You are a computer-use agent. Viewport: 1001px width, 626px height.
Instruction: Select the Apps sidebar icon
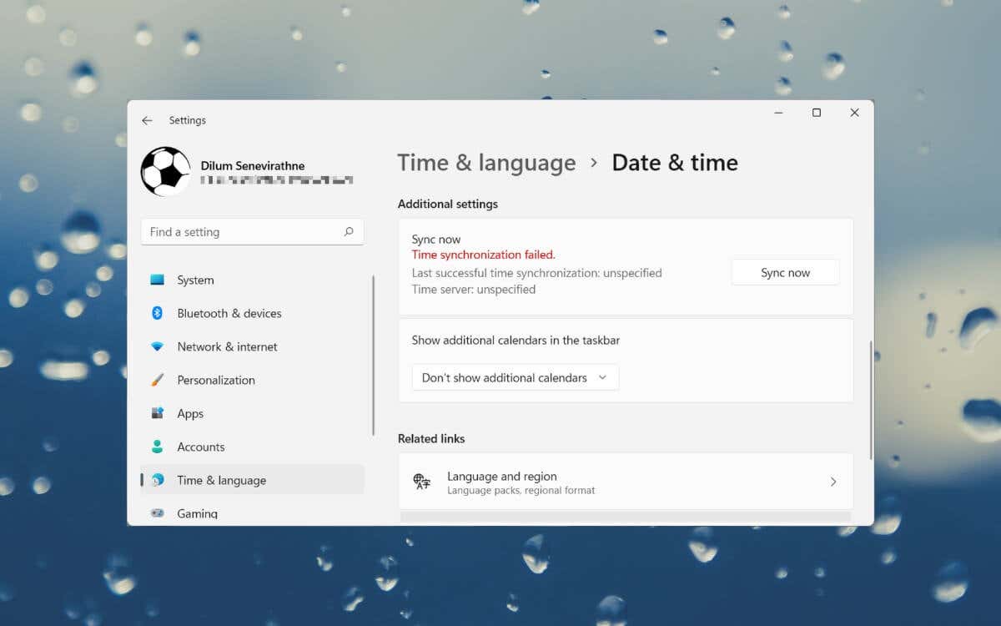click(157, 413)
